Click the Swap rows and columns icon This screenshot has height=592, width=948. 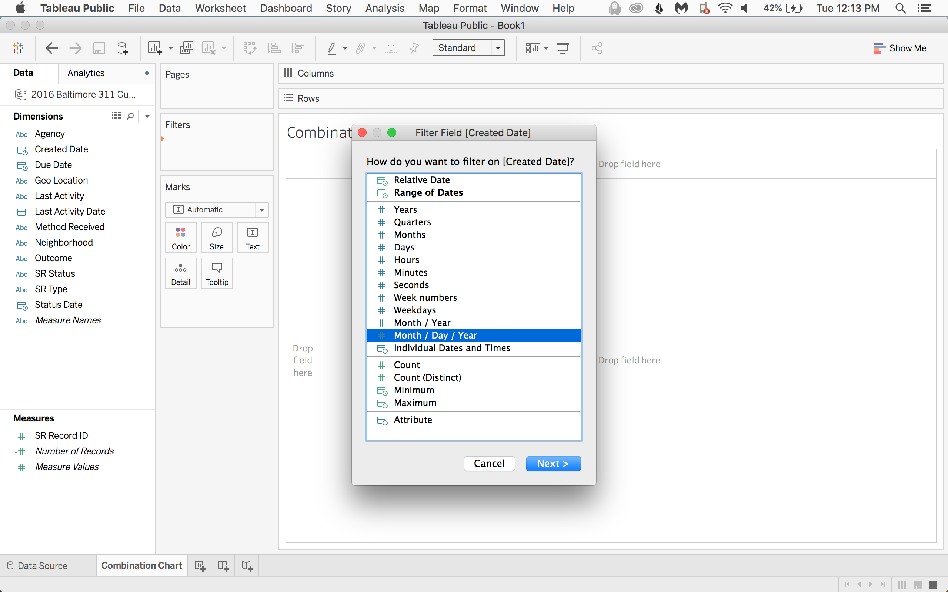(x=250, y=48)
